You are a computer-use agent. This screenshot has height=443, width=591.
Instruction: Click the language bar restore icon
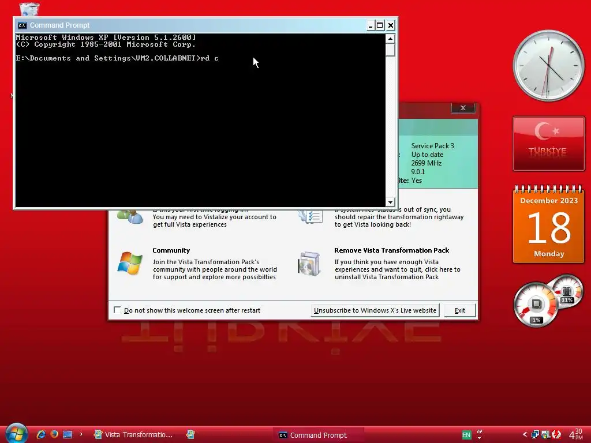tap(480, 431)
